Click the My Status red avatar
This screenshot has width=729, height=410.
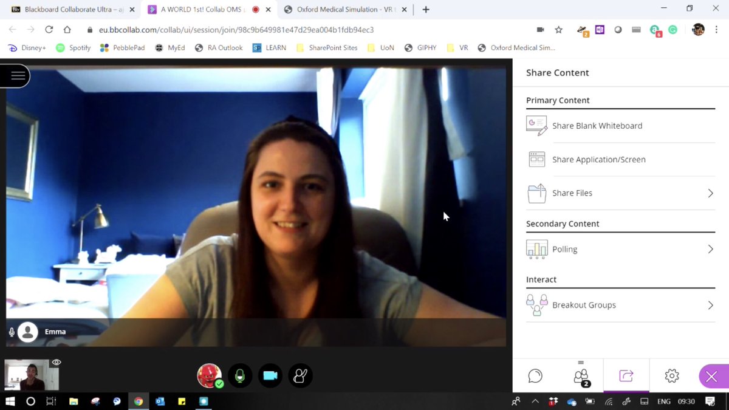click(210, 376)
